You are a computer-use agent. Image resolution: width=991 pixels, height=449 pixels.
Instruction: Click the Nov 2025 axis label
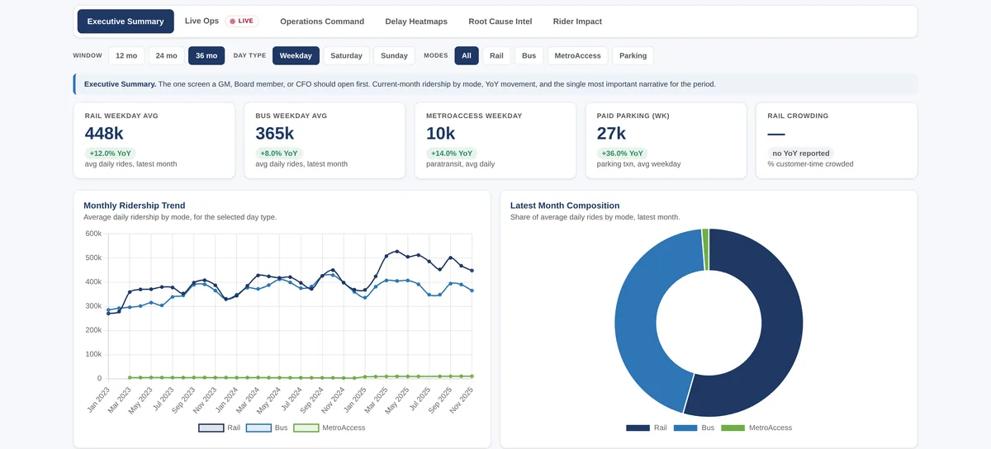coord(461,399)
